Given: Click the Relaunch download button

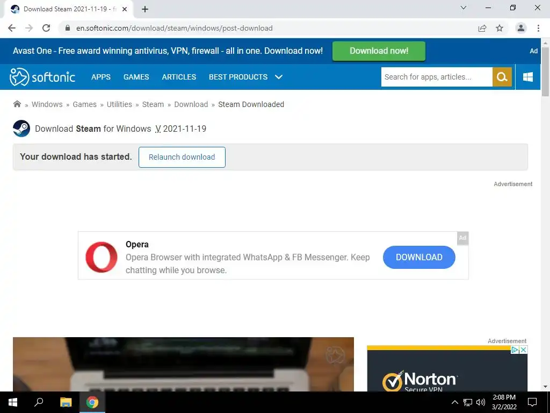Looking at the screenshot, I should pyautogui.click(x=182, y=157).
